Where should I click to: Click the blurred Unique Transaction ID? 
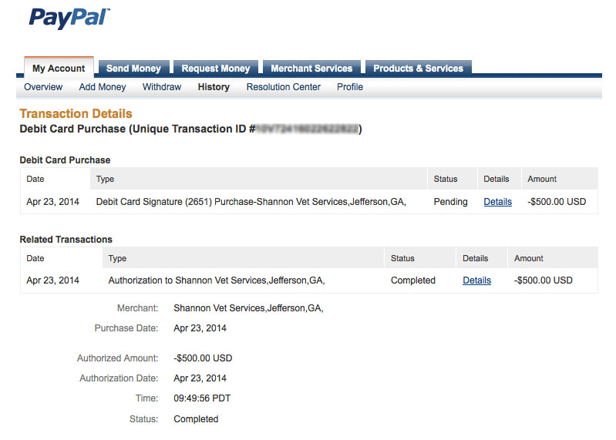tap(308, 129)
